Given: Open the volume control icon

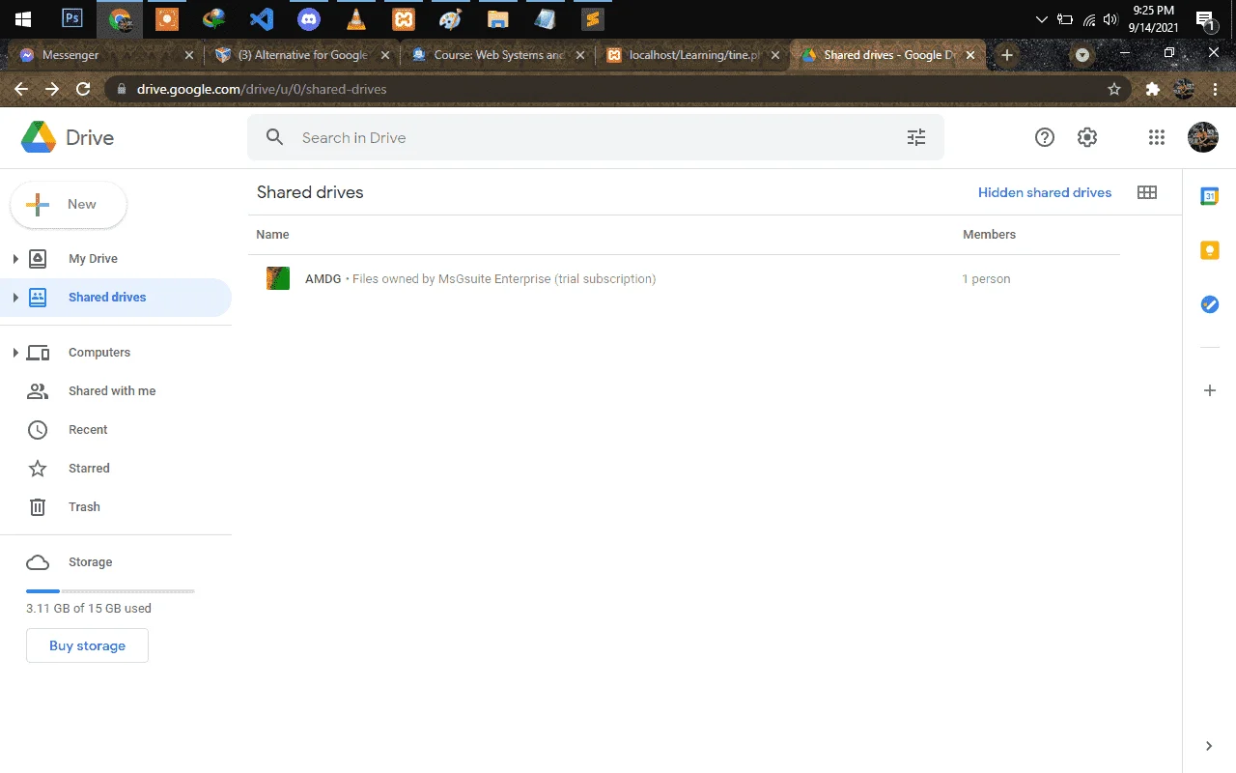Looking at the screenshot, I should (1110, 18).
